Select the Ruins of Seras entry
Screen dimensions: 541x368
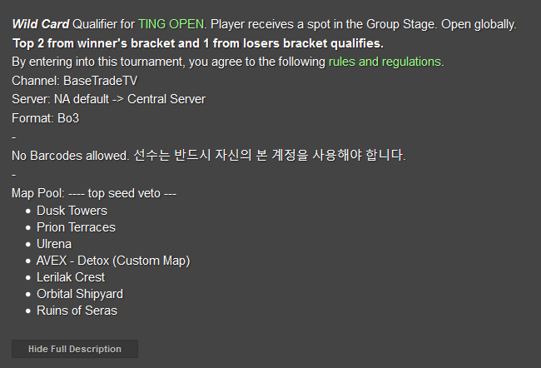pos(77,311)
